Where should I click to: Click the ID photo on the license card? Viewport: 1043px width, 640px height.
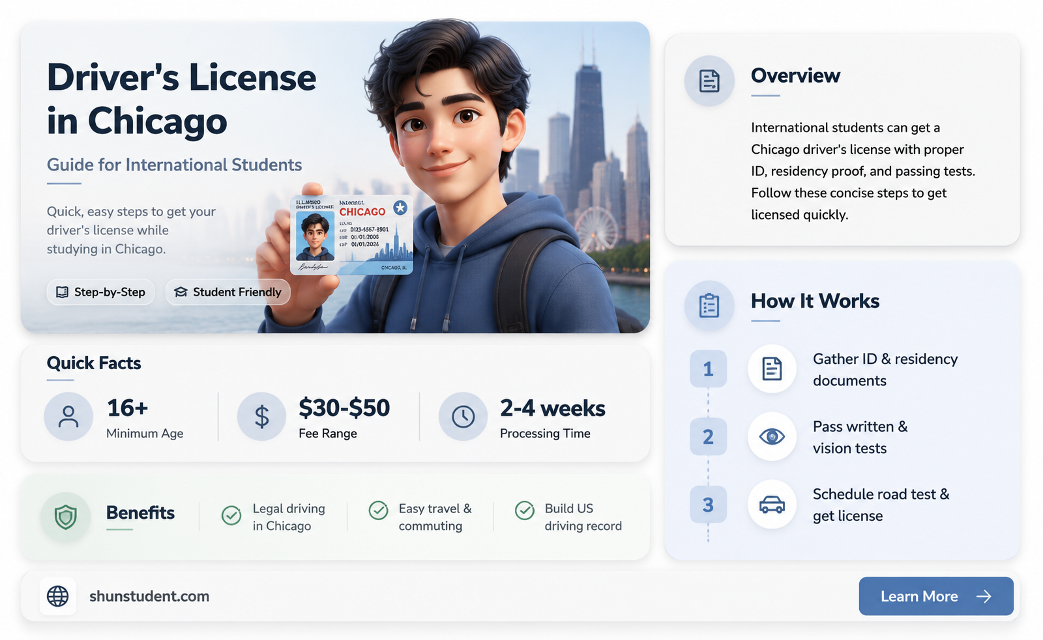tap(315, 236)
